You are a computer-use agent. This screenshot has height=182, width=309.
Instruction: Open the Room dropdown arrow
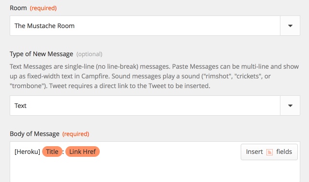(x=290, y=26)
